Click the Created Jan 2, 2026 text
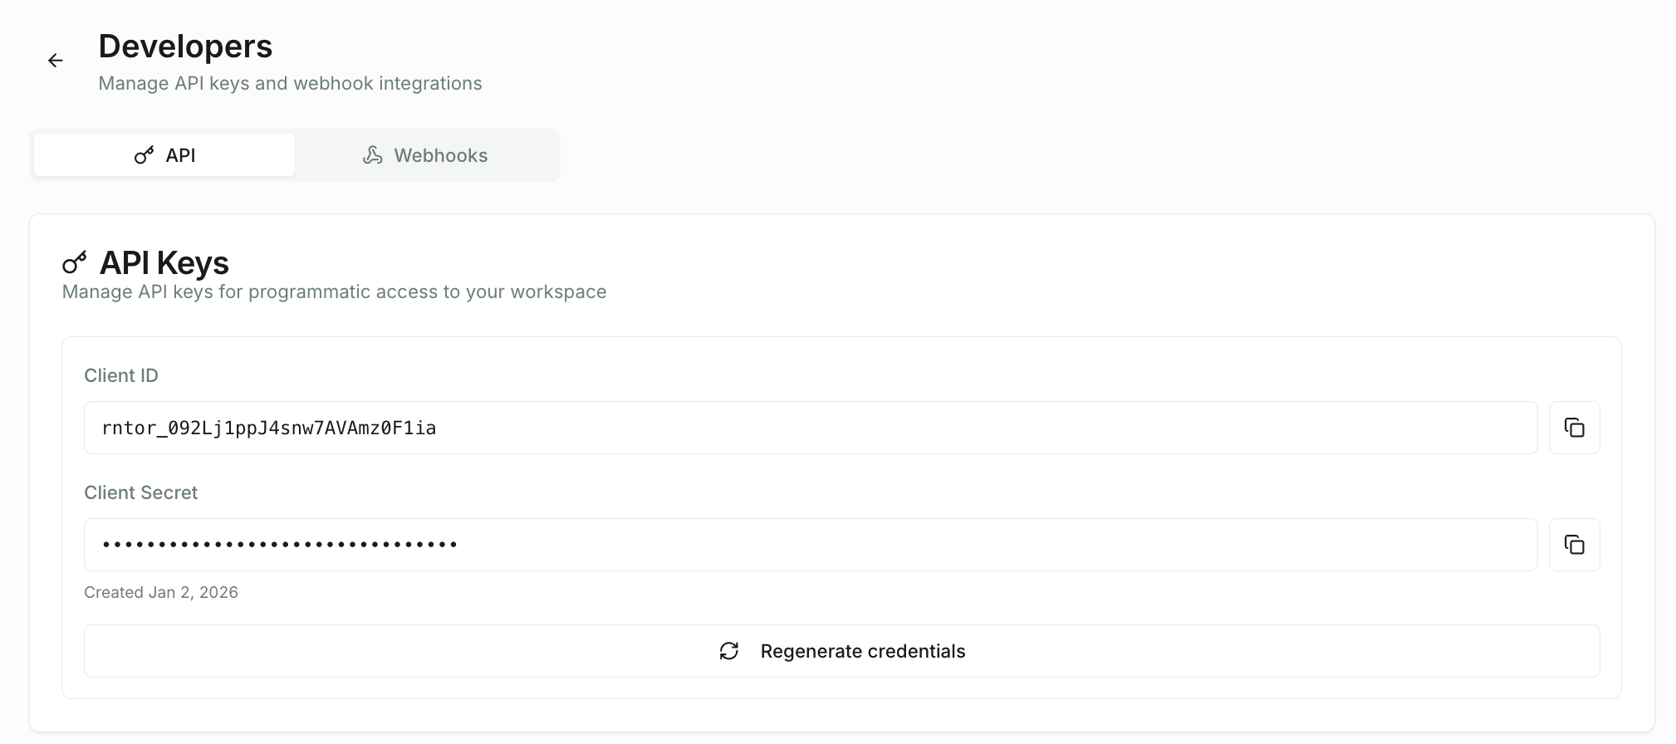 (161, 591)
